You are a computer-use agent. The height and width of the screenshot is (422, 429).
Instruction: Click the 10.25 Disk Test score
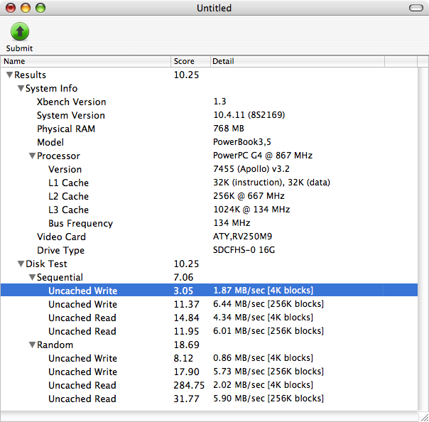pos(186,264)
